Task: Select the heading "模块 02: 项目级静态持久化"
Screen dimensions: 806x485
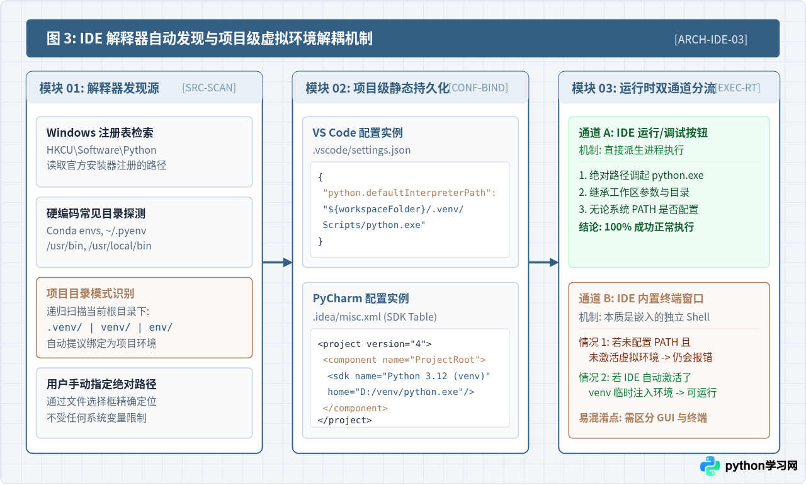Action: (x=377, y=88)
